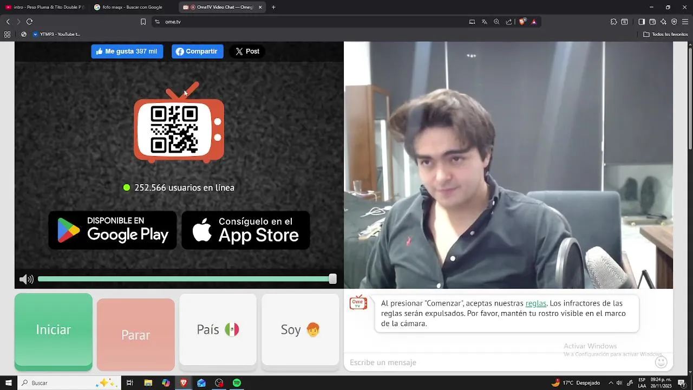Open the App Store download badge

246,230
